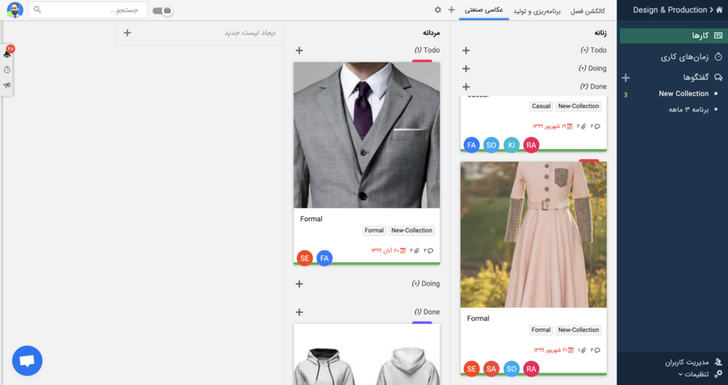Click attachment icon on women's Formal card

tap(584, 350)
